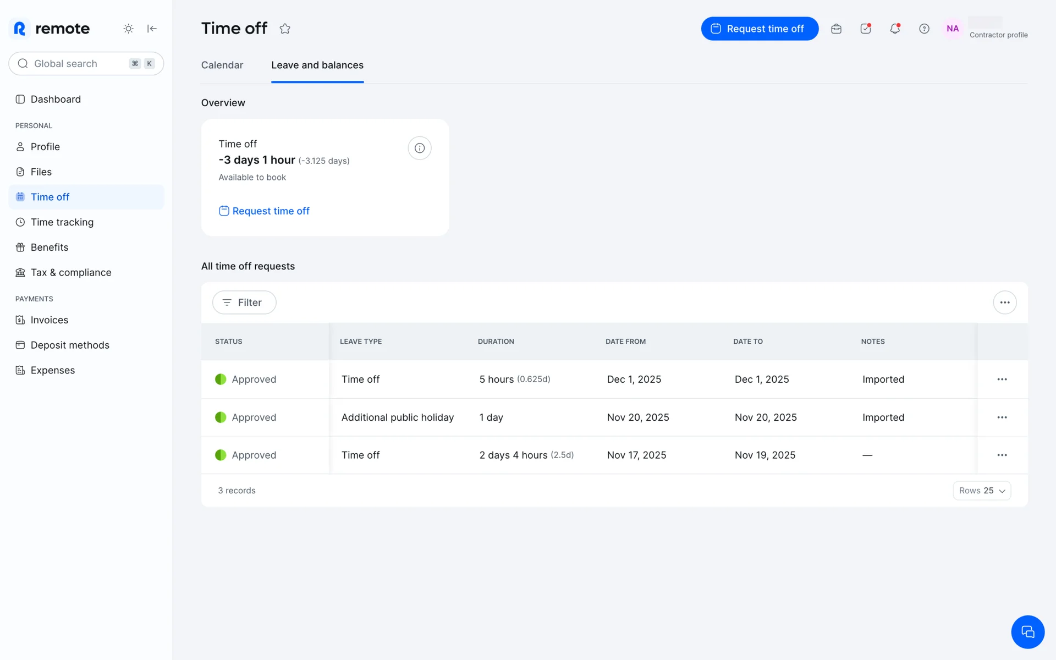The image size is (1056, 660).
Task: Open the tasks checklist icon
Action: click(865, 29)
